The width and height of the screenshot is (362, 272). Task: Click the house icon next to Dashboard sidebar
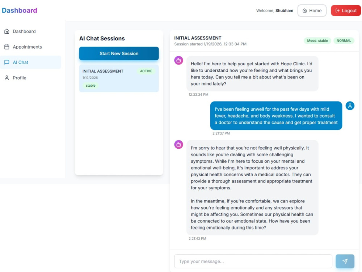(7, 31)
